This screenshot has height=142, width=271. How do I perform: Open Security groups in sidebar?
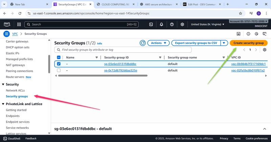tap(17, 96)
